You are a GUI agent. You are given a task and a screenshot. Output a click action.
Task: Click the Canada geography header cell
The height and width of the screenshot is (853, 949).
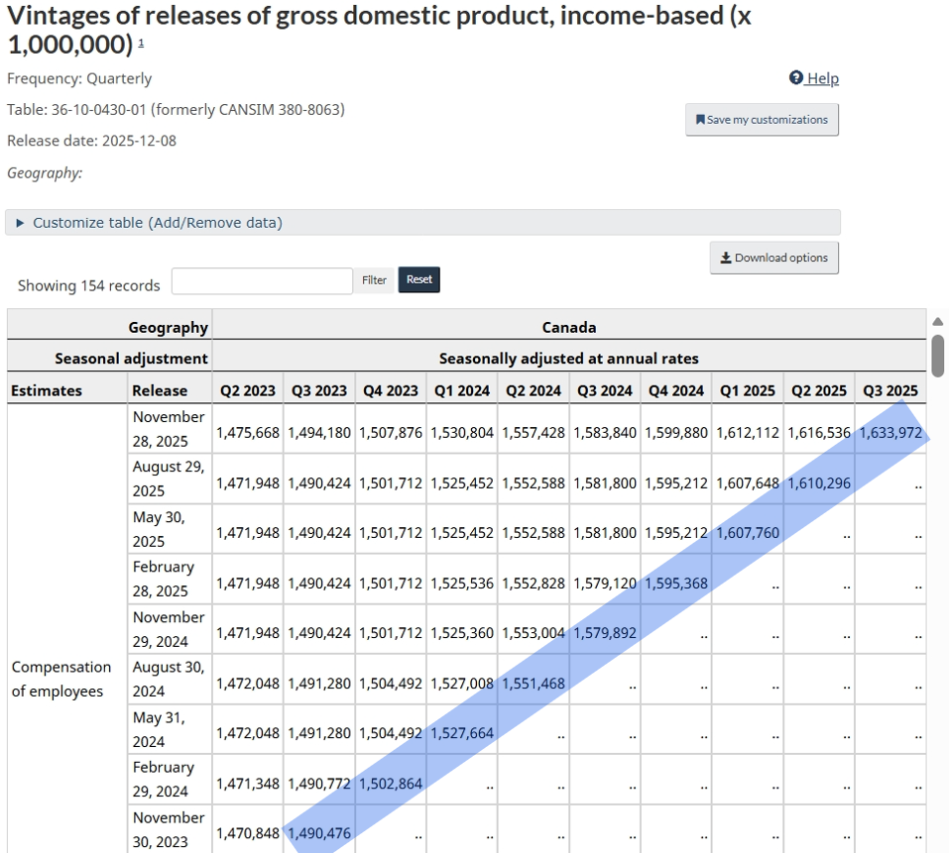(570, 327)
